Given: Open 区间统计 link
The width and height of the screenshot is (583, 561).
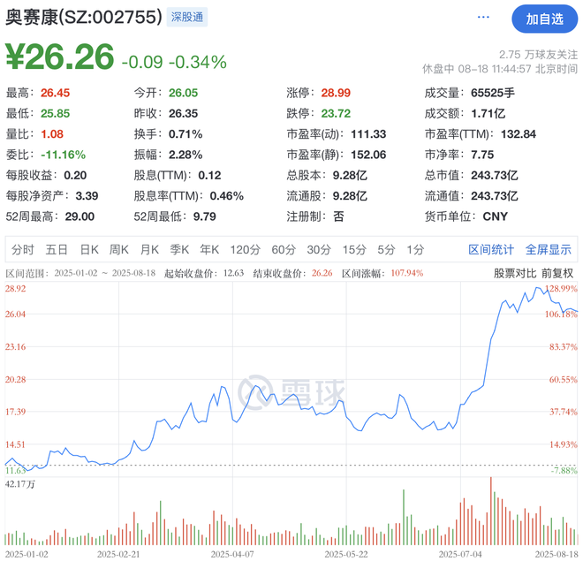Looking at the screenshot, I should point(491,249).
